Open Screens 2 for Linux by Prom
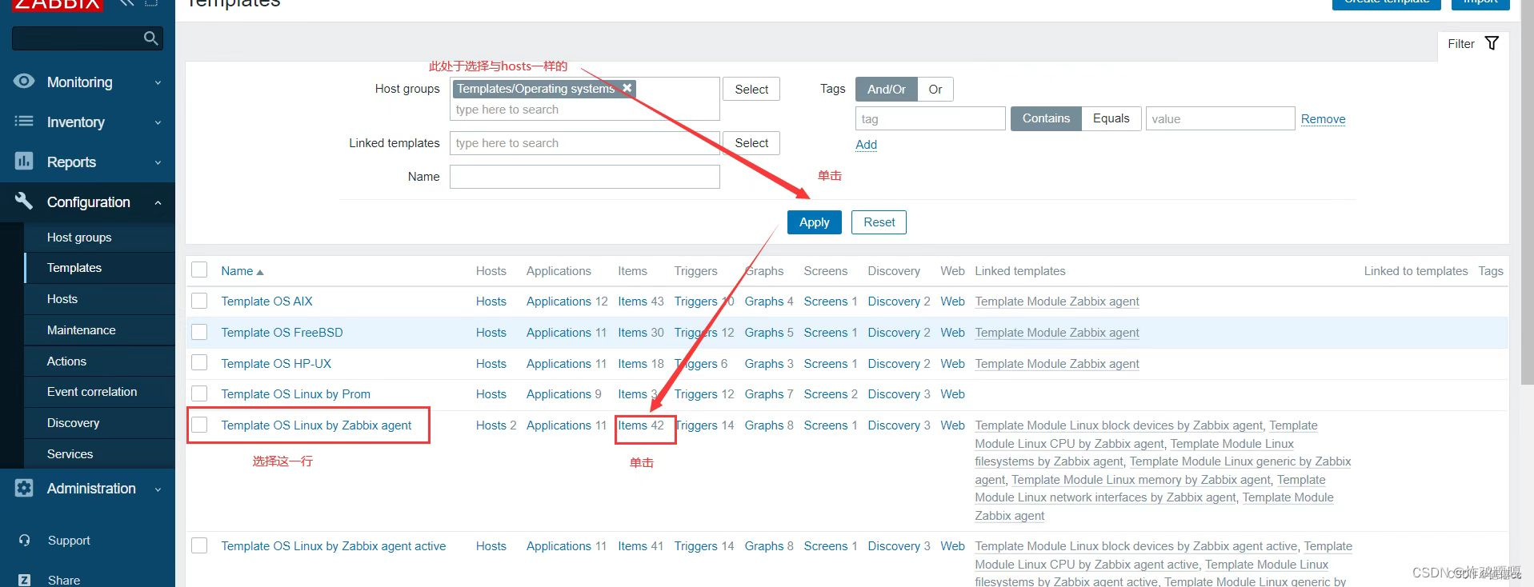This screenshot has width=1534, height=587. 831,393
